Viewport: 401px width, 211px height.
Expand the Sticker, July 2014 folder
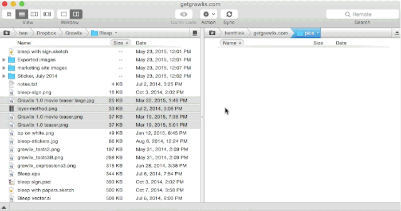(x=4, y=76)
